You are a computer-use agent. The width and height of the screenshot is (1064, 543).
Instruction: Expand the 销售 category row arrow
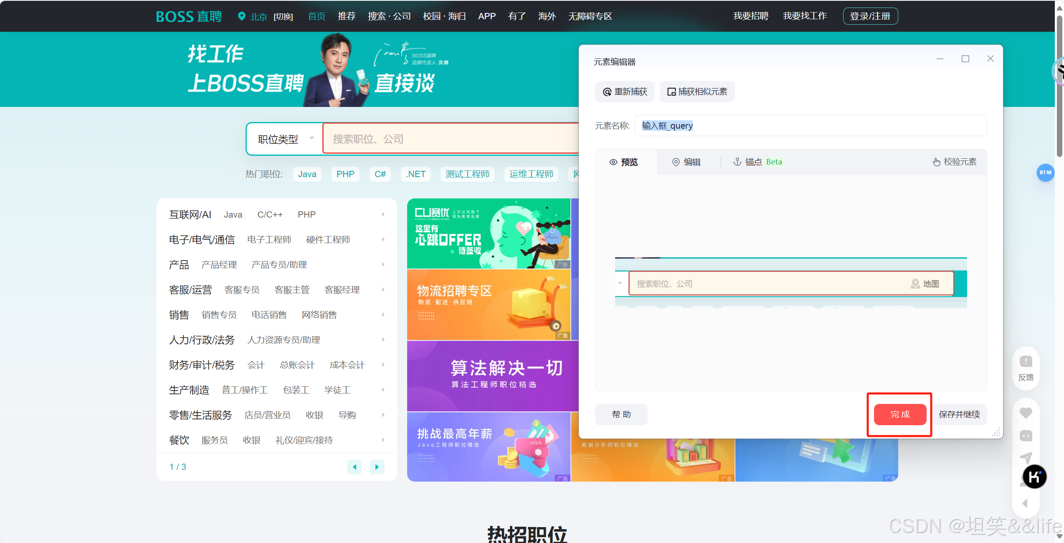[x=383, y=315]
